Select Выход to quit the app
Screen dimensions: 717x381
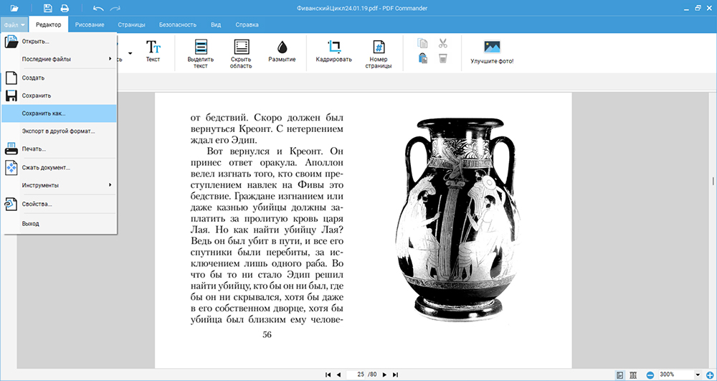point(59,224)
